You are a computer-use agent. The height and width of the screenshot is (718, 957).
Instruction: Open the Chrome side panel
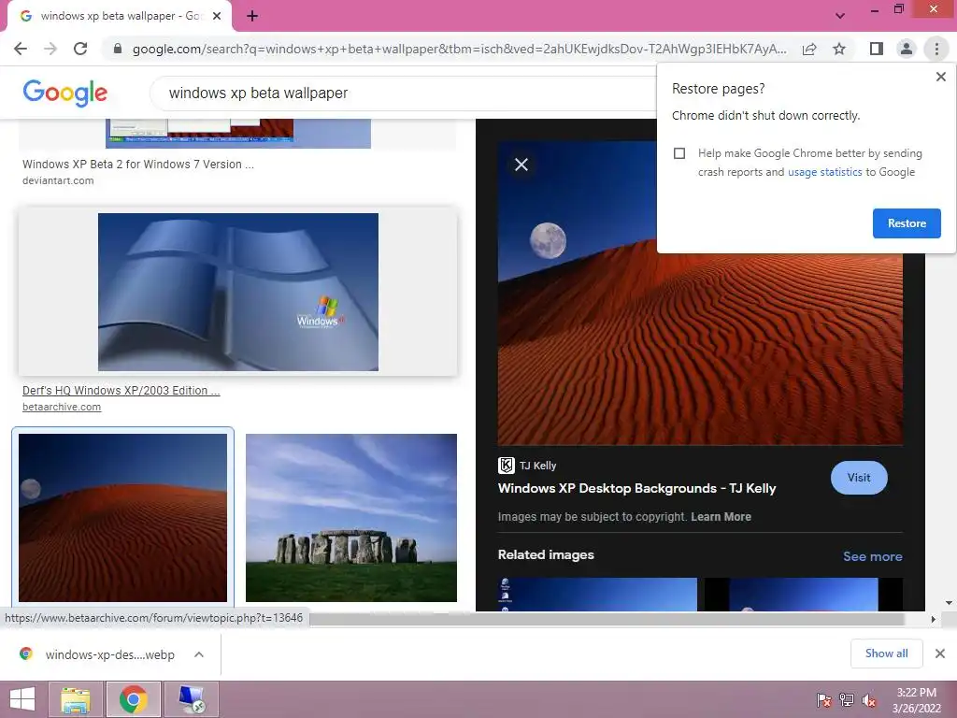[877, 49]
